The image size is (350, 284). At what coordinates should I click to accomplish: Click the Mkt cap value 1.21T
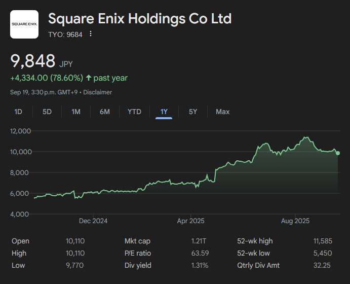pyautogui.click(x=199, y=241)
